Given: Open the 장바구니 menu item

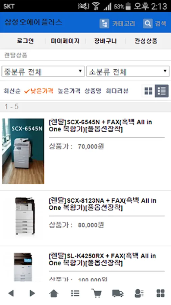Looking at the screenshot, I should click(105, 41).
